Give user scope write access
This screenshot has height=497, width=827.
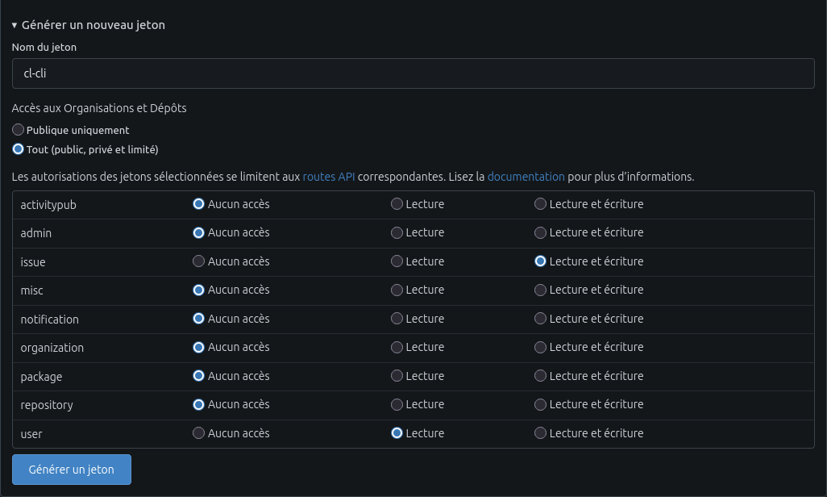tap(540, 432)
